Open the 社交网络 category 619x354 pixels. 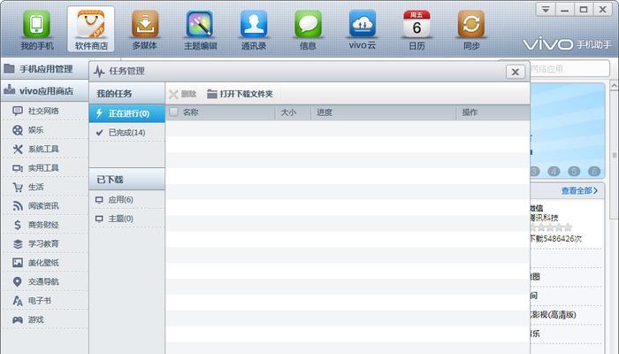point(44,111)
